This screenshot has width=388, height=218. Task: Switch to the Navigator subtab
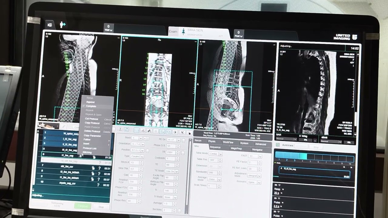[257, 150]
